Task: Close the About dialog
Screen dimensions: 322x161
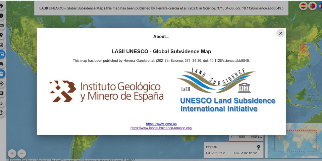Action: pos(280,33)
